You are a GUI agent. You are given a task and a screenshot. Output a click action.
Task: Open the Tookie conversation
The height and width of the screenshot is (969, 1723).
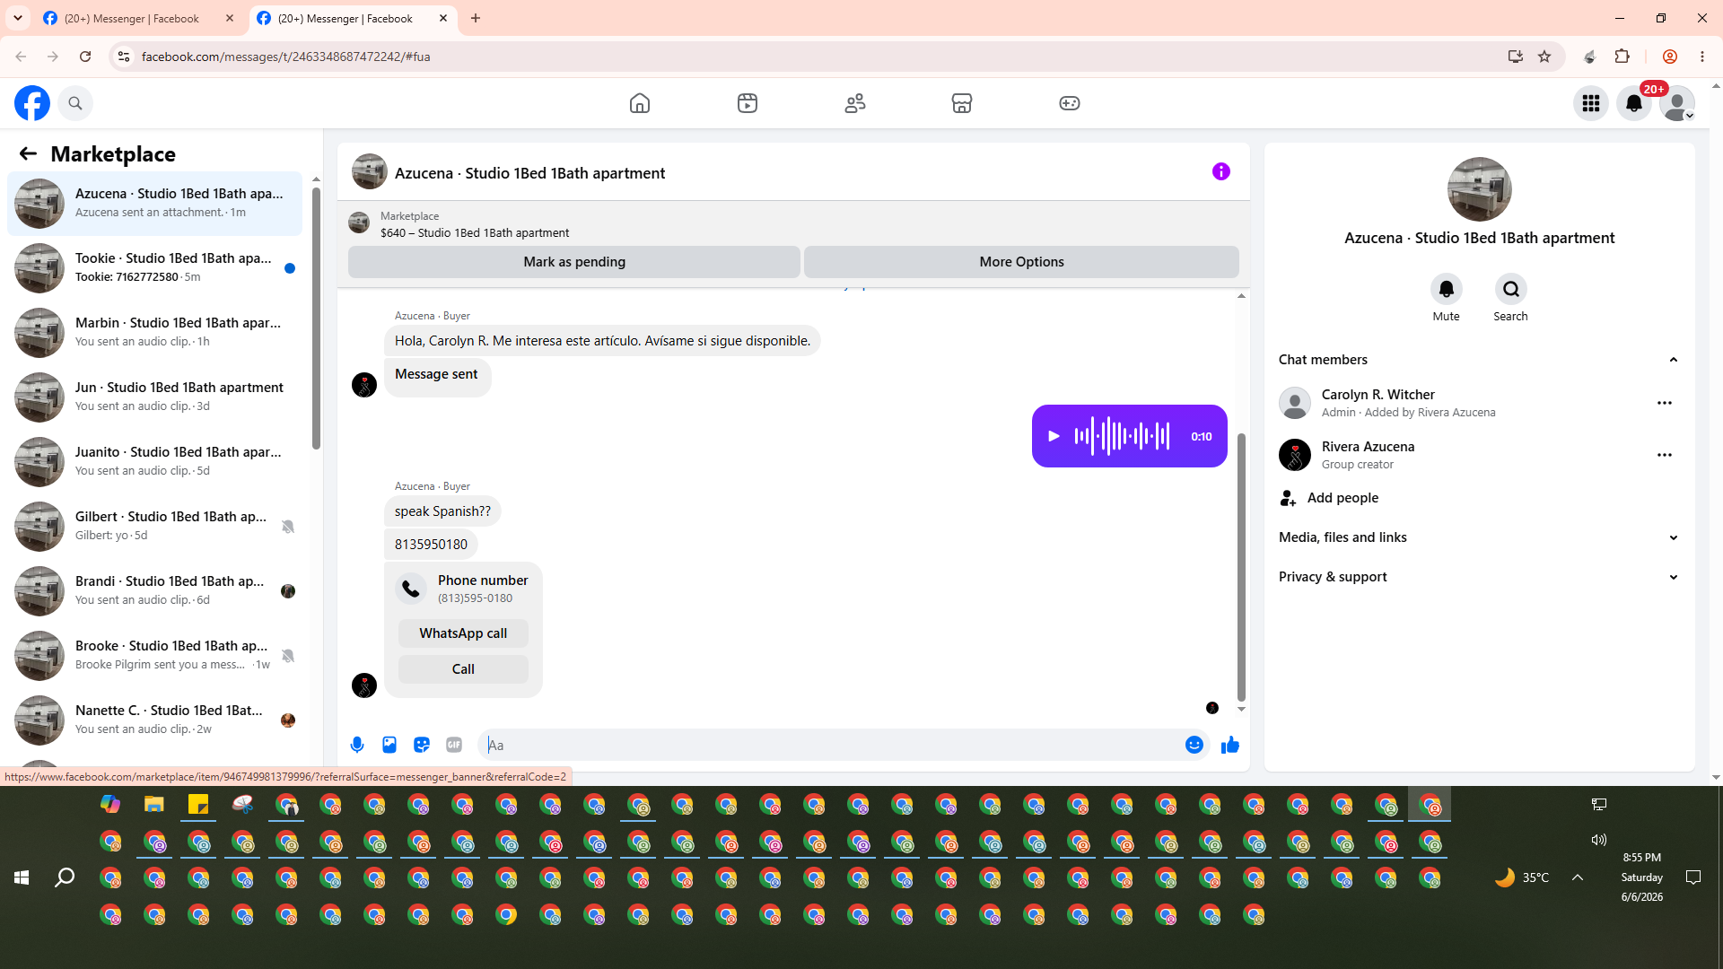[155, 268]
